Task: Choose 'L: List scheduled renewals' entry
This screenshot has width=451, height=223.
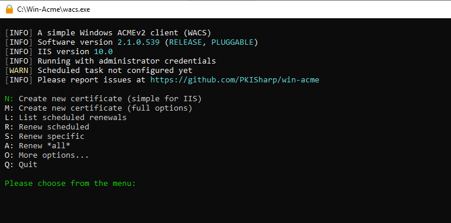Action: [66, 118]
